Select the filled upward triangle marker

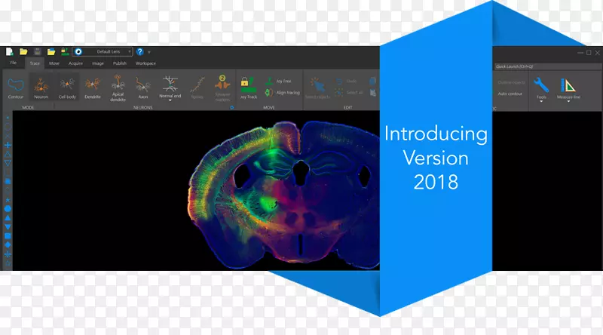pyautogui.click(x=8, y=218)
